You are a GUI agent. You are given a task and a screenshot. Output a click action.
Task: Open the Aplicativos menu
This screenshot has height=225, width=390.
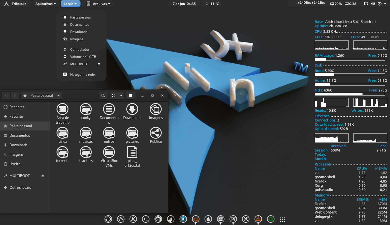[45, 4]
